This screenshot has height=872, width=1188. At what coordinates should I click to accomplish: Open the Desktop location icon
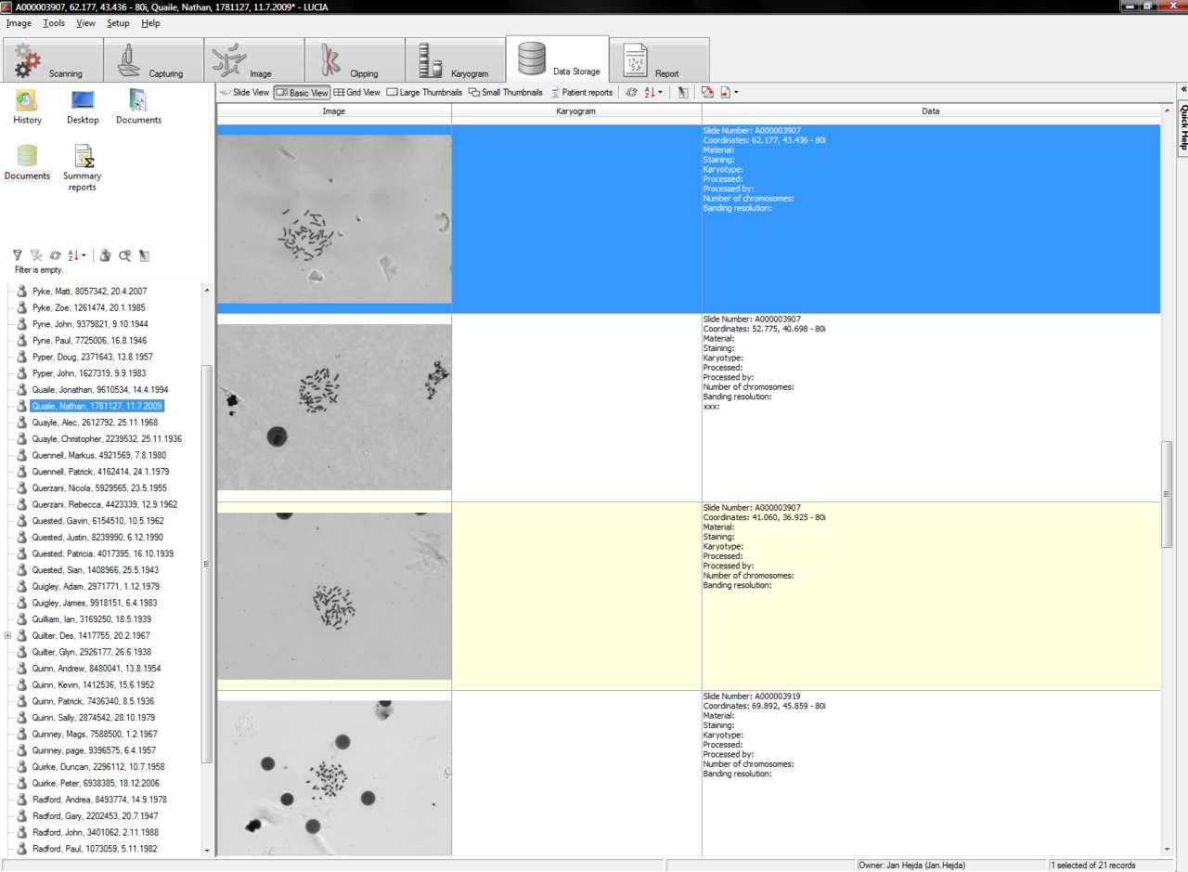click(x=83, y=107)
